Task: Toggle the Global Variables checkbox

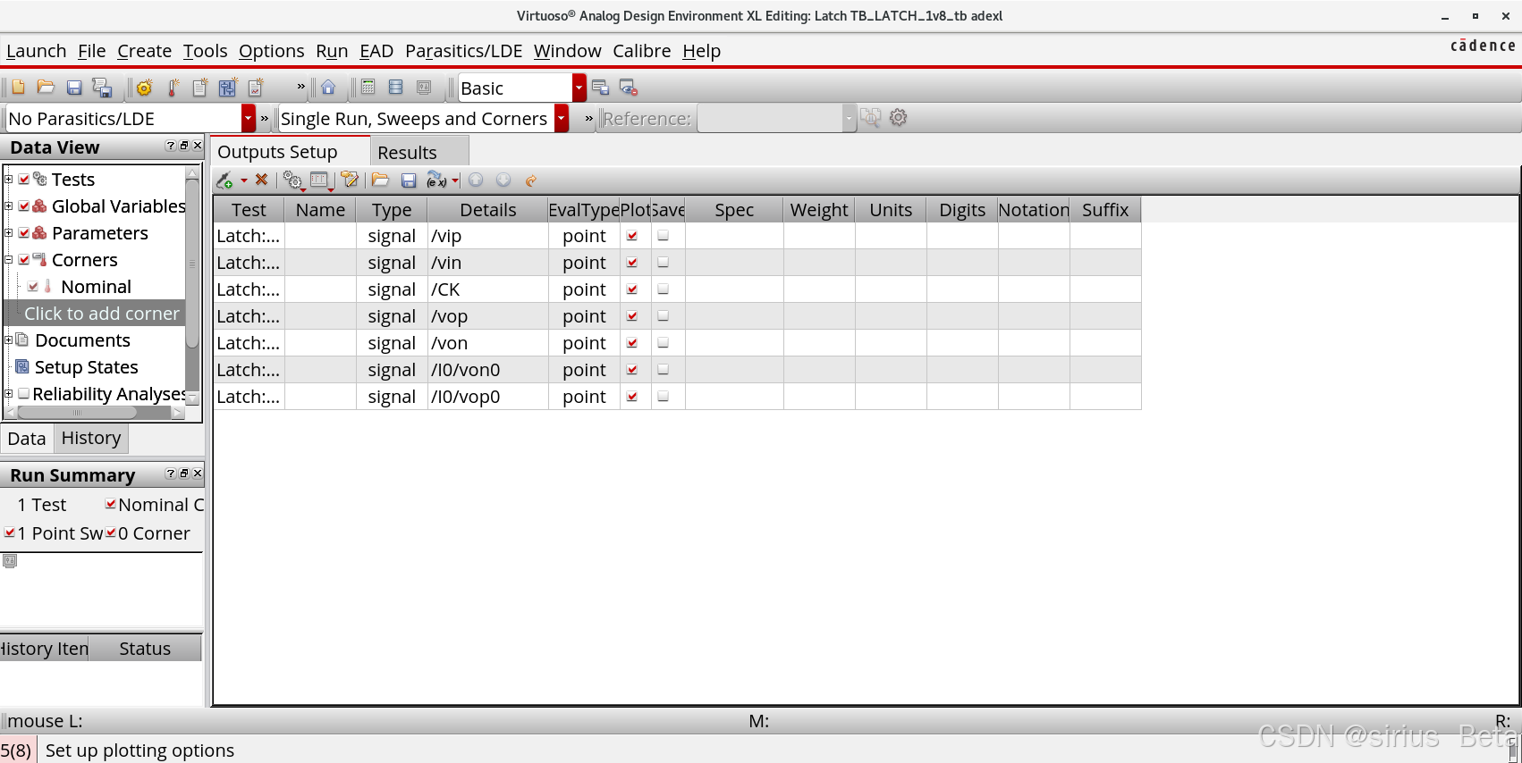Action: pyautogui.click(x=24, y=206)
